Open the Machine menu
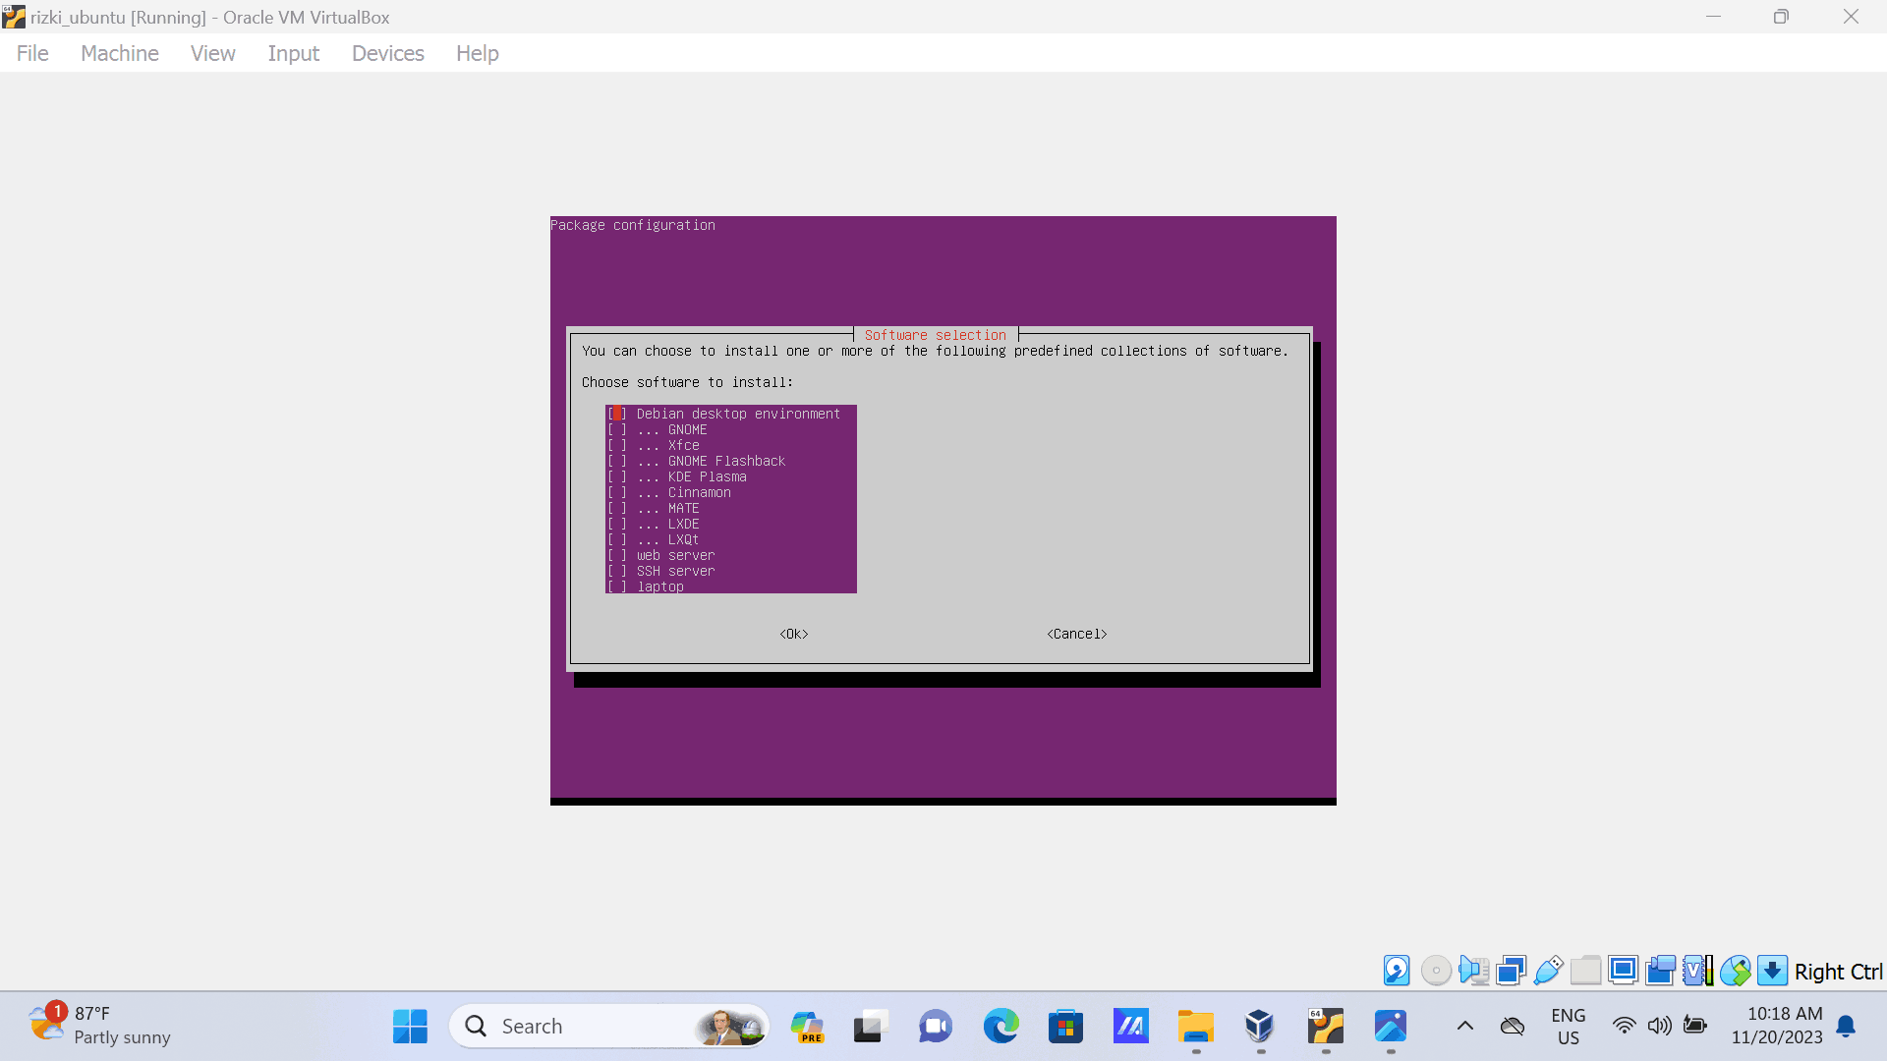Viewport: 1887px width, 1061px height. [x=120, y=53]
